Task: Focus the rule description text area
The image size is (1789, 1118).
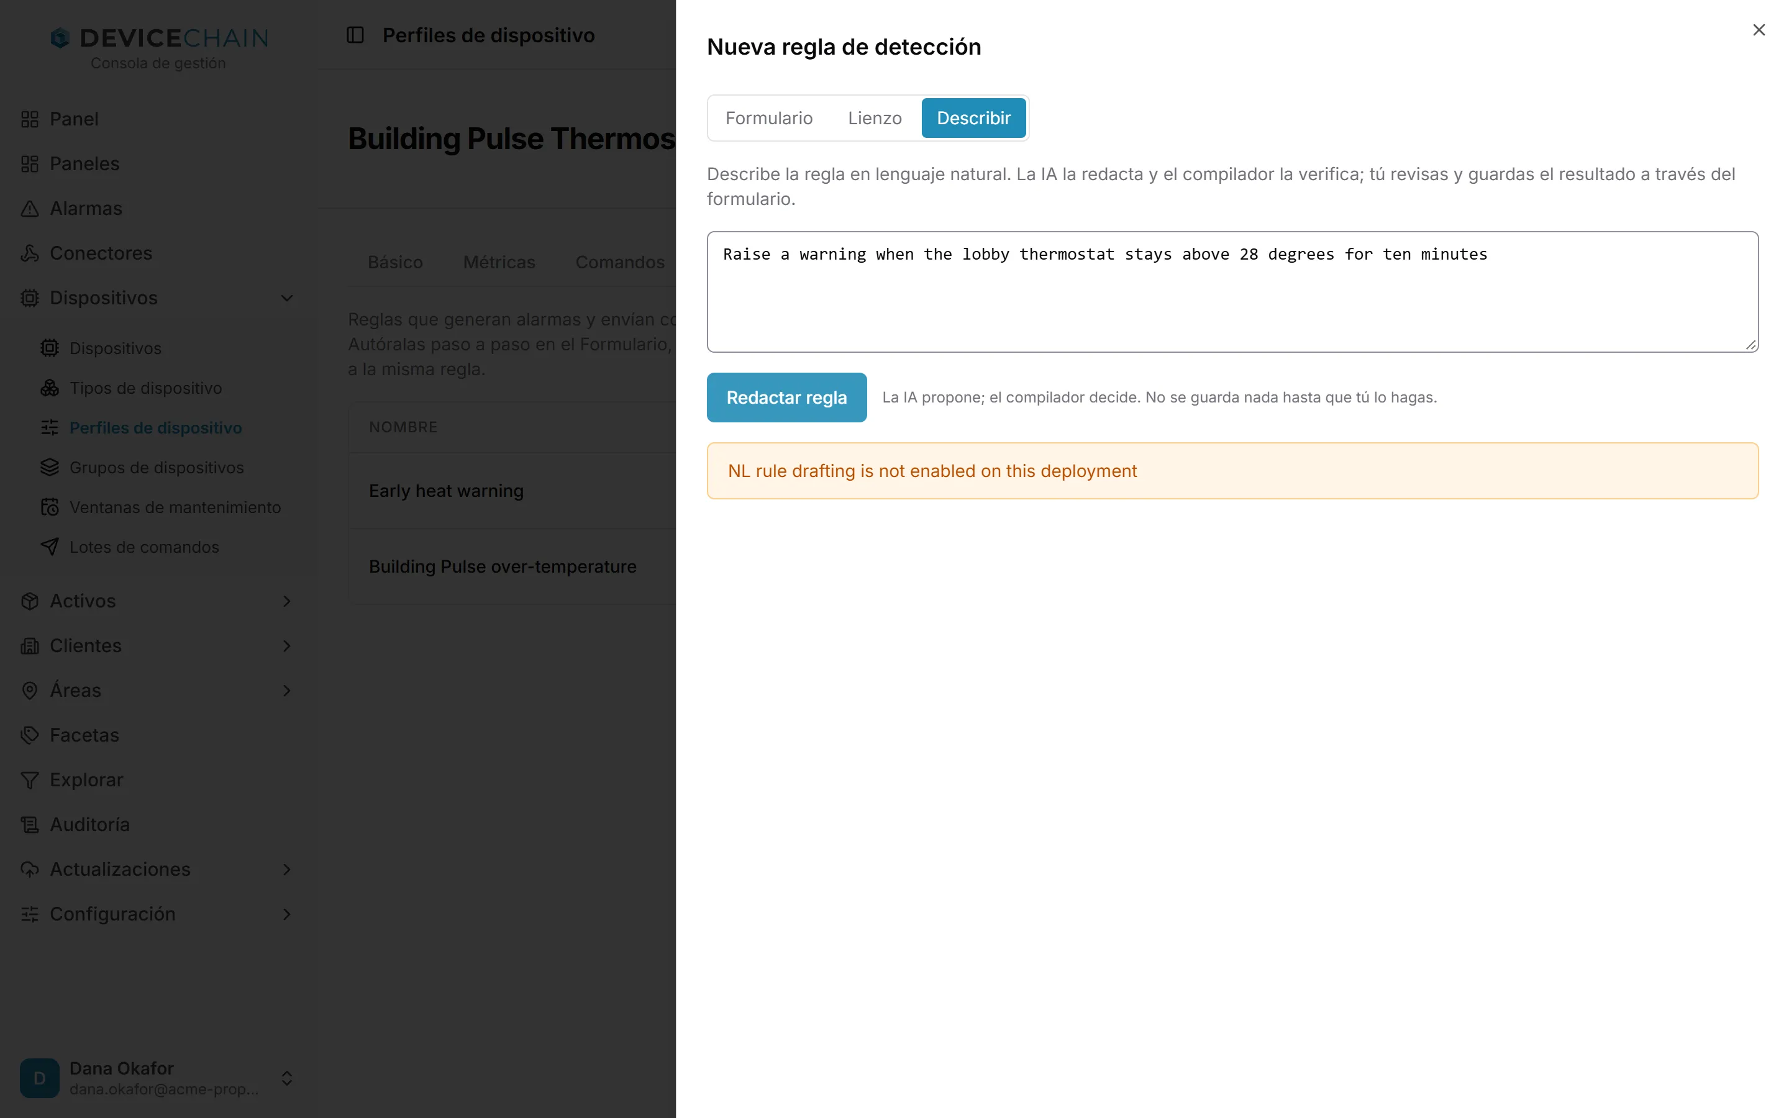Action: pos(1232,292)
